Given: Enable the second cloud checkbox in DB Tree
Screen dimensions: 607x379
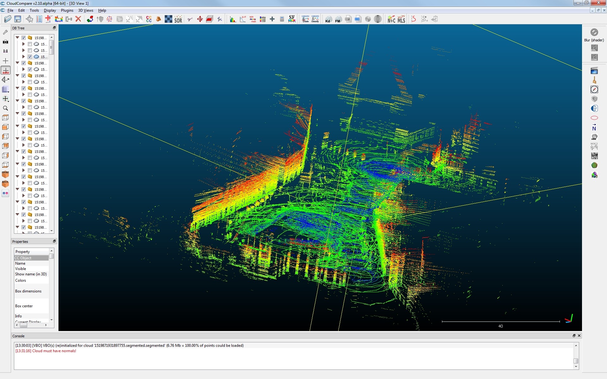Looking at the screenshot, I should [30, 50].
